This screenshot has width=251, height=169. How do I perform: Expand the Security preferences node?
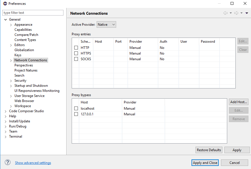[x=11, y=81]
